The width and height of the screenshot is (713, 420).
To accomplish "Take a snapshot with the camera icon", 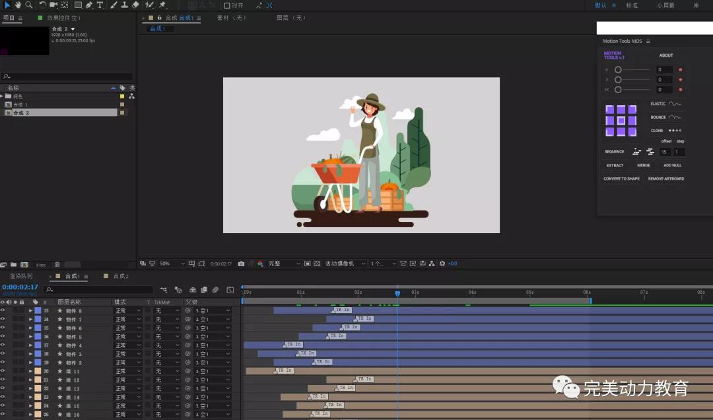I will click(241, 263).
